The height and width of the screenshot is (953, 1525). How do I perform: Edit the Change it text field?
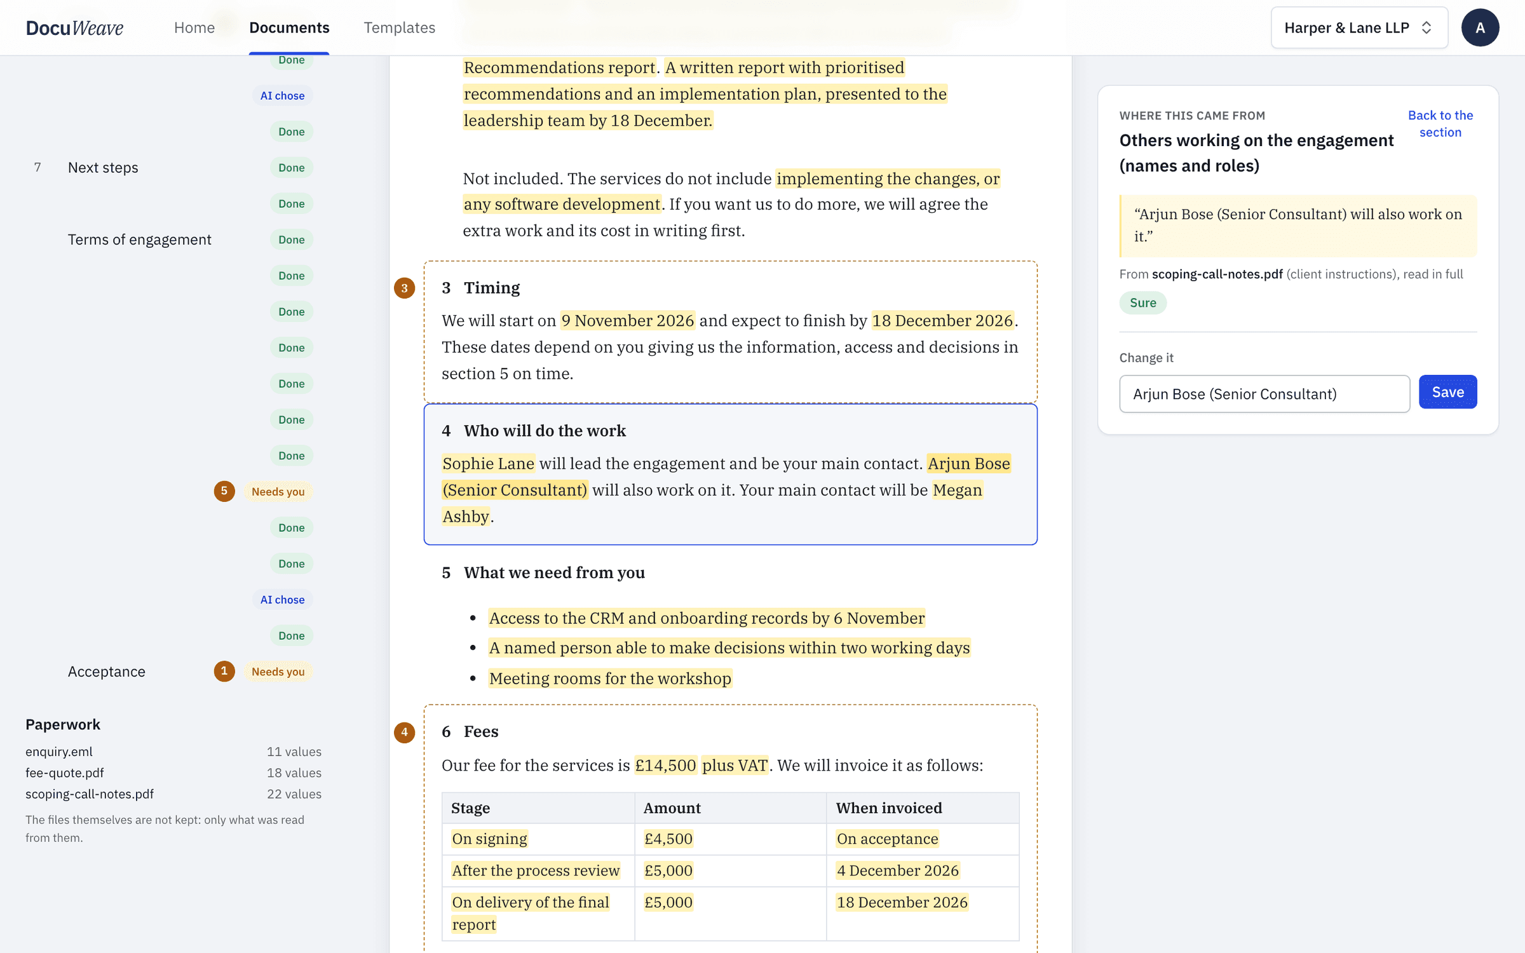(1264, 394)
